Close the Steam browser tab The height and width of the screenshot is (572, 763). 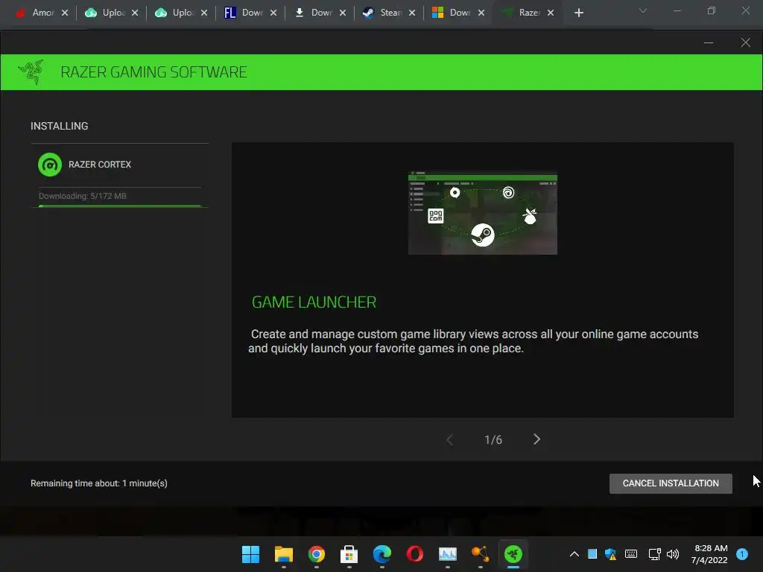(412, 13)
